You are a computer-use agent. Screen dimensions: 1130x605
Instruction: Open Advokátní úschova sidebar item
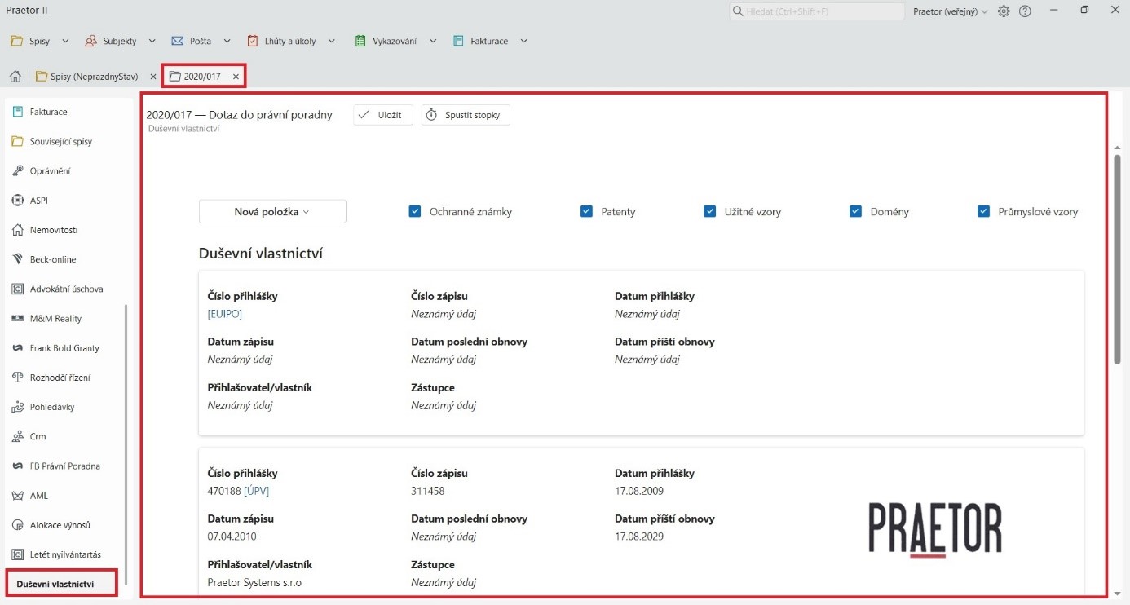(66, 289)
